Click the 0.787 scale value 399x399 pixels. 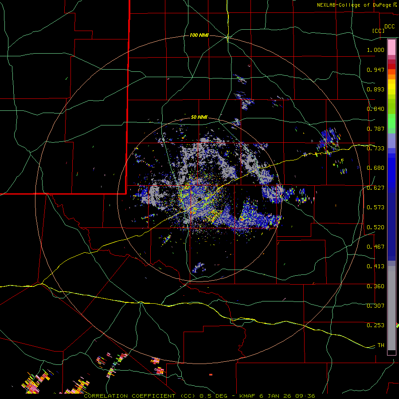click(376, 129)
